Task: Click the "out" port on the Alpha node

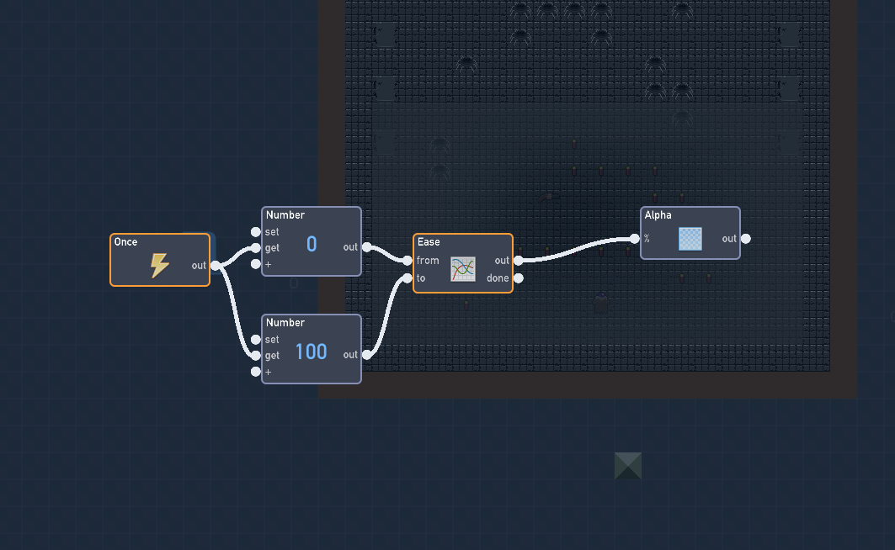Action: point(745,238)
